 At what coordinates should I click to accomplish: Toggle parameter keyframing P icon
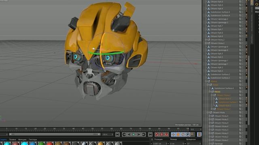tap(188, 135)
